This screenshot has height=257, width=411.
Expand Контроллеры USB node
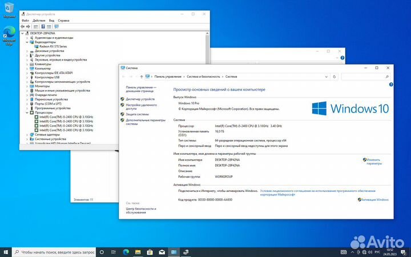coord(27,77)
